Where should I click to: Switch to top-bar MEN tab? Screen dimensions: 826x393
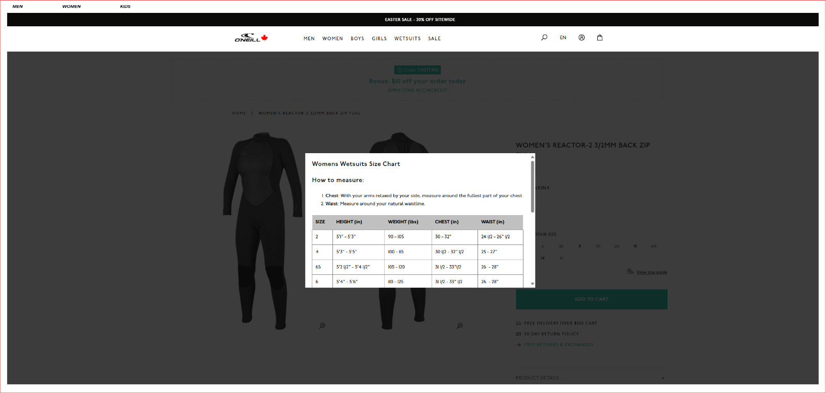pyautogui.click(x=18, y=7)
